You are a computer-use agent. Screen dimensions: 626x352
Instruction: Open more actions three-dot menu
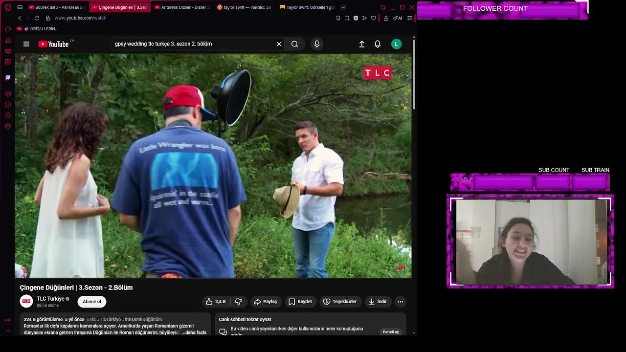(400, 302)
